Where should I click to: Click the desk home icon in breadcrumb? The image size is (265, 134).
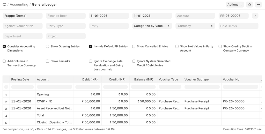[x=4, y=5]
